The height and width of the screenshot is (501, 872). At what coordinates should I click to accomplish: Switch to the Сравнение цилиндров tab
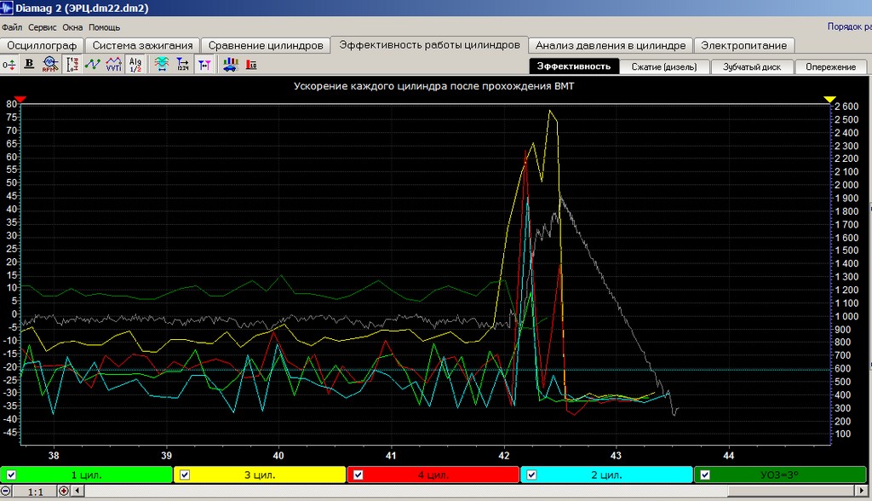[x=266, y=46]
